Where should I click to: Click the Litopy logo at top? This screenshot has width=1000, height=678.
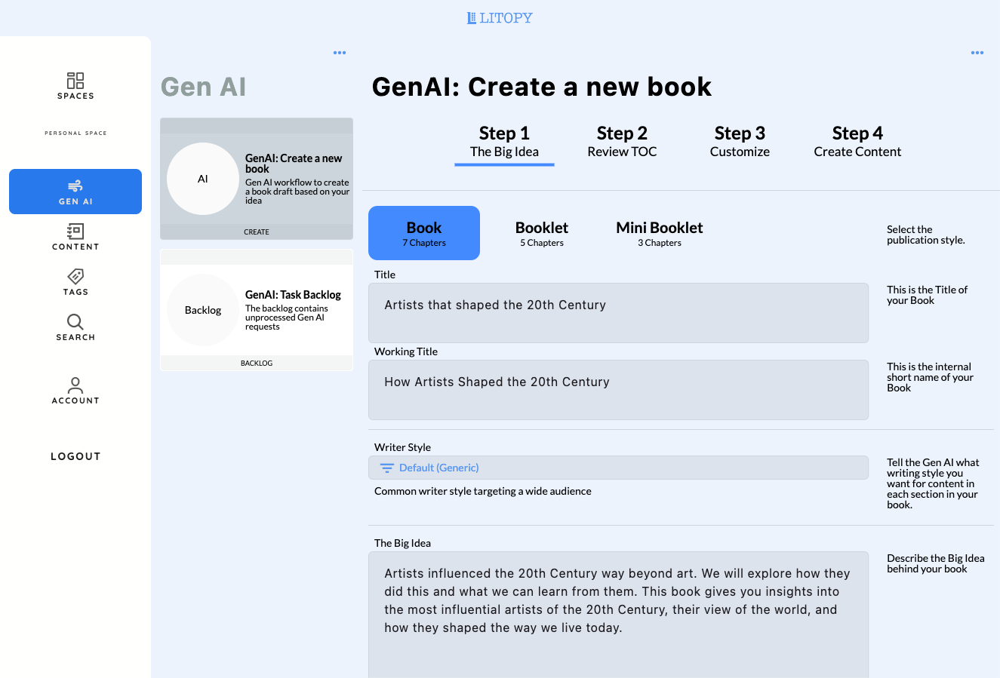click(500, 18)
